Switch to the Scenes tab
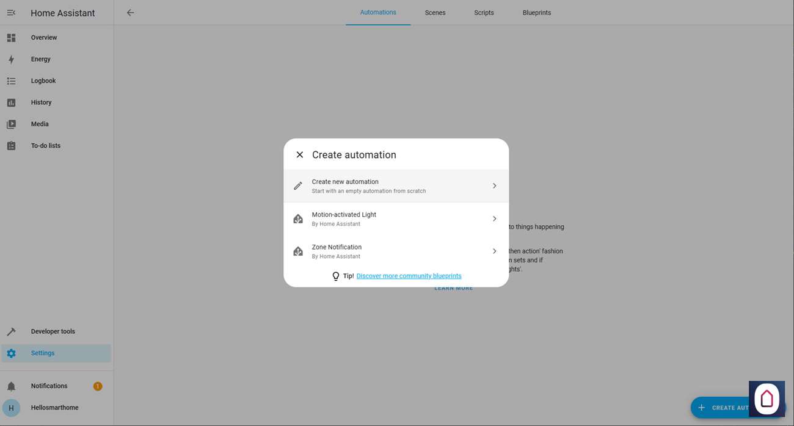This screenshot has width=794, height=426. 435,12
